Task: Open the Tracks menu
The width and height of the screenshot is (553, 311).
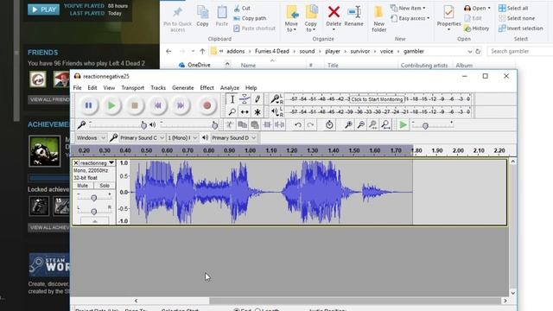Action: point(158,88)
